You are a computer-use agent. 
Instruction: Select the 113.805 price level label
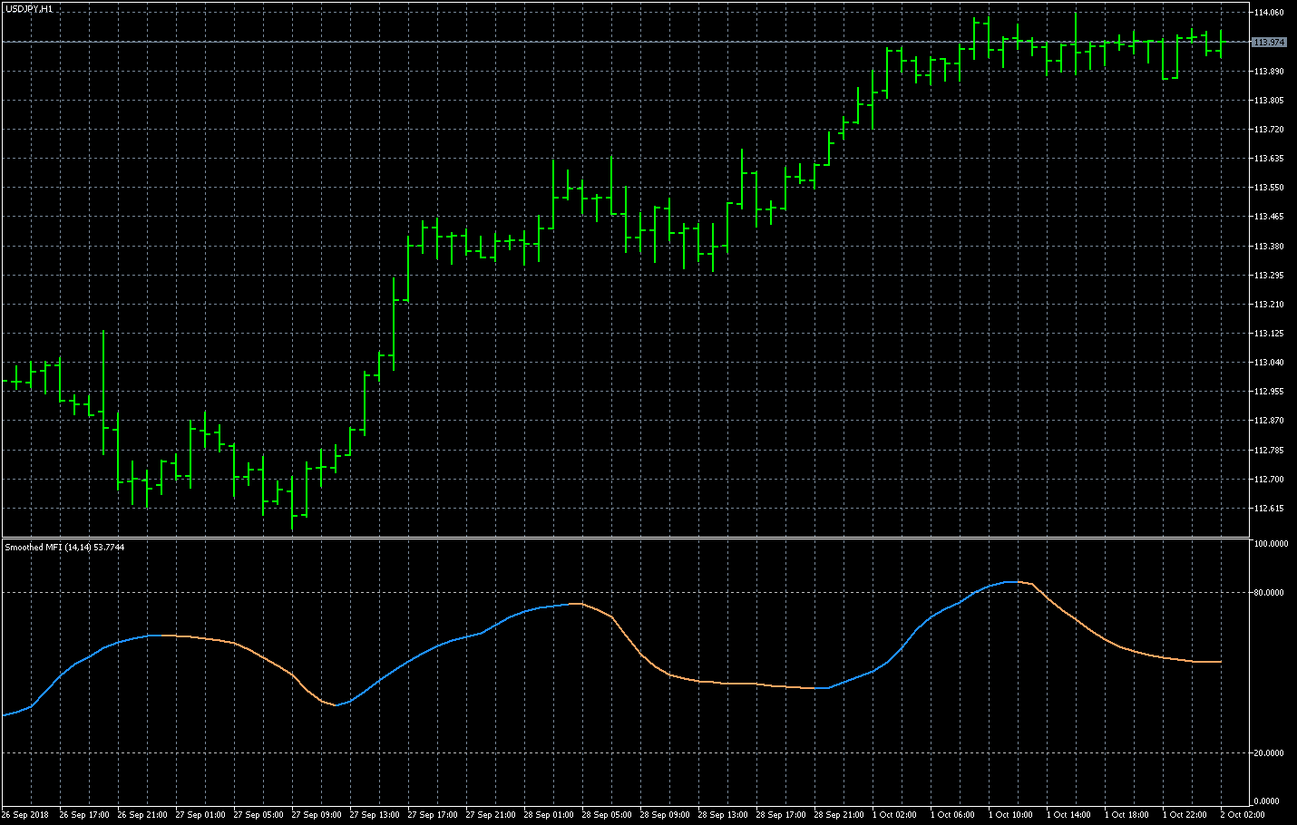(x=1269, y=101)
